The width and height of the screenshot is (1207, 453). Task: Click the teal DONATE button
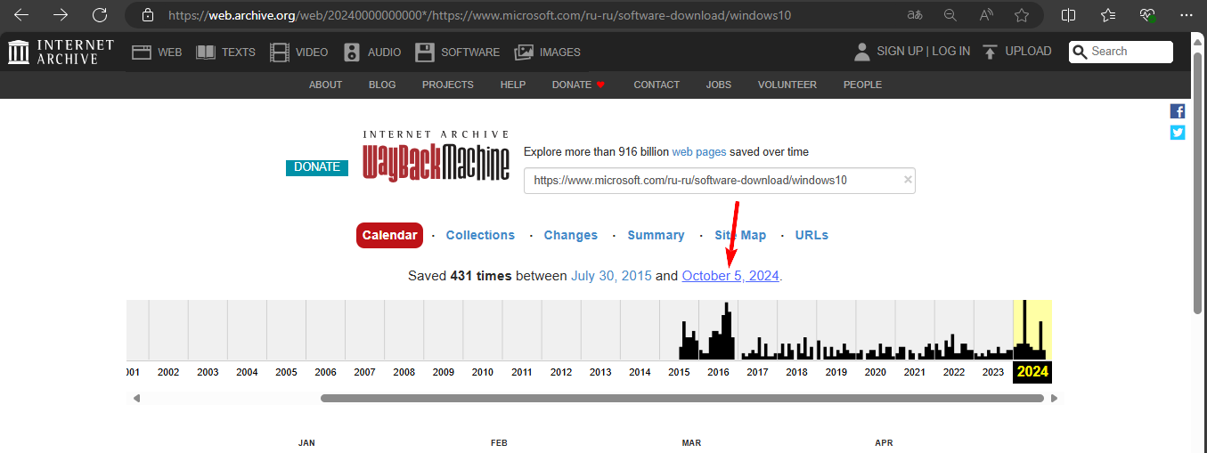[x=317, y=167]
